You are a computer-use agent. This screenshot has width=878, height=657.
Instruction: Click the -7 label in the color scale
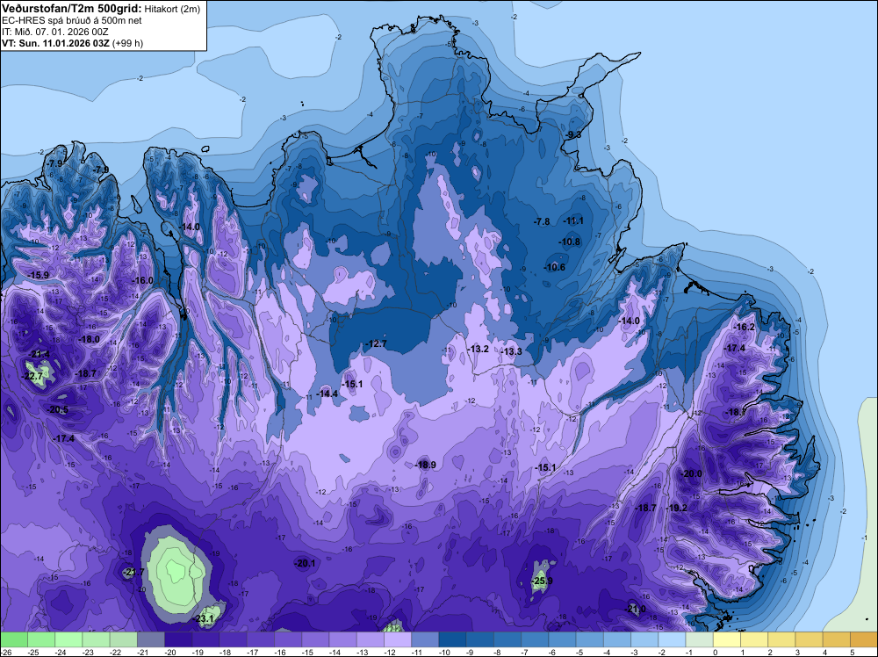pos(527,652)
